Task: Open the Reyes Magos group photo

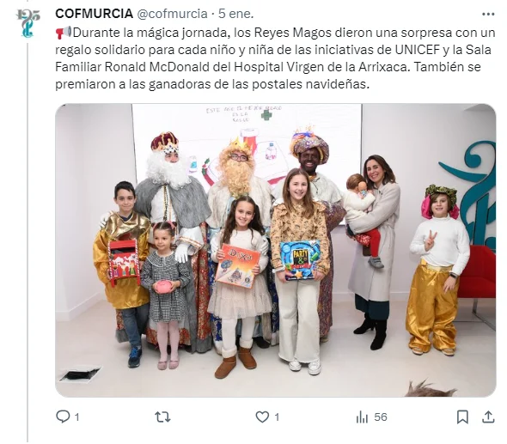Action: (x=276, y=250)
